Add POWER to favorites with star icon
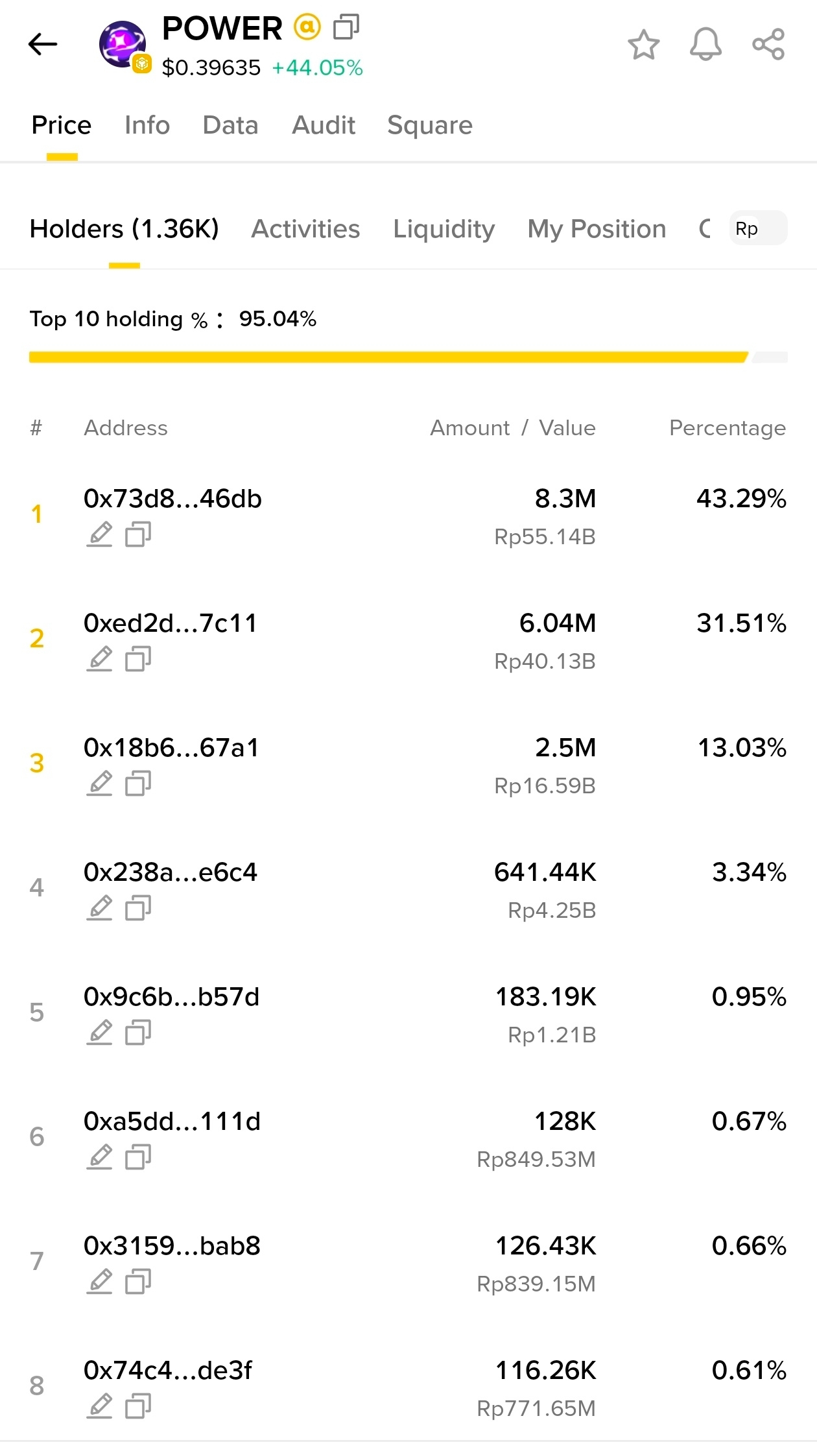 tap(643, 45)
